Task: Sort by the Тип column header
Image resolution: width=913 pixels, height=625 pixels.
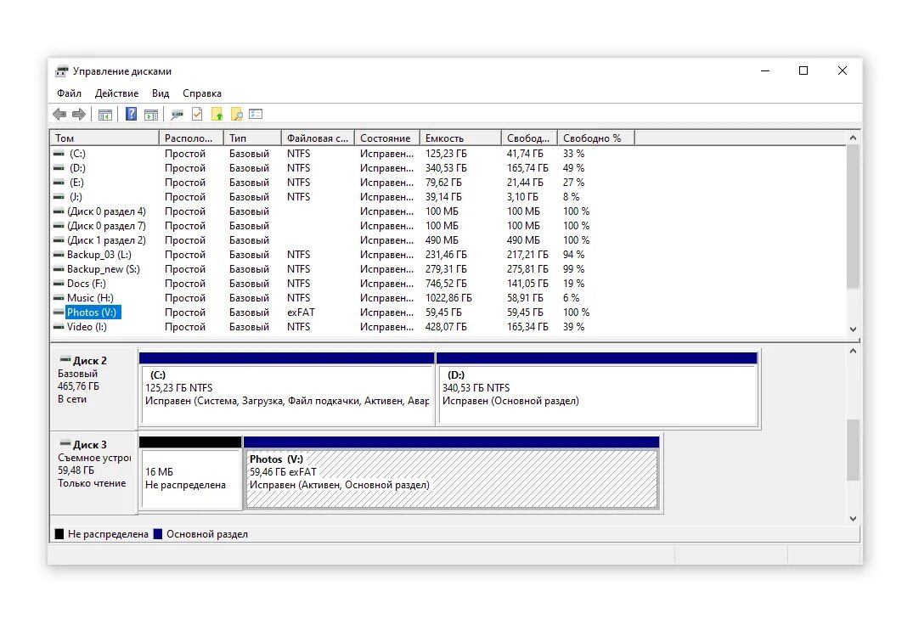Action: [x=253, y=138]
